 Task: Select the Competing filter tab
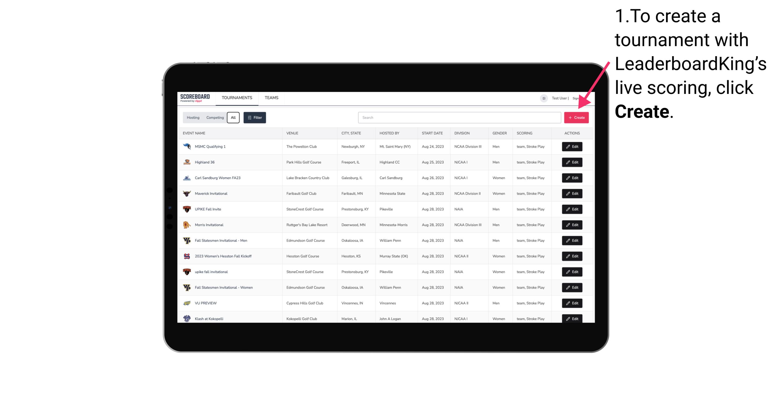point(214,117)
